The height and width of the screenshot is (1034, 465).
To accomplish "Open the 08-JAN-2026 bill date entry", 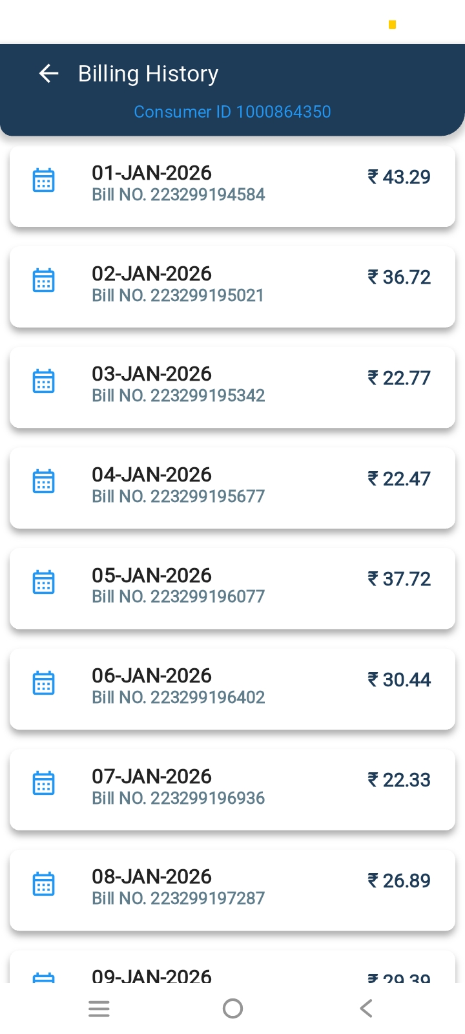I will coord(152,877).
